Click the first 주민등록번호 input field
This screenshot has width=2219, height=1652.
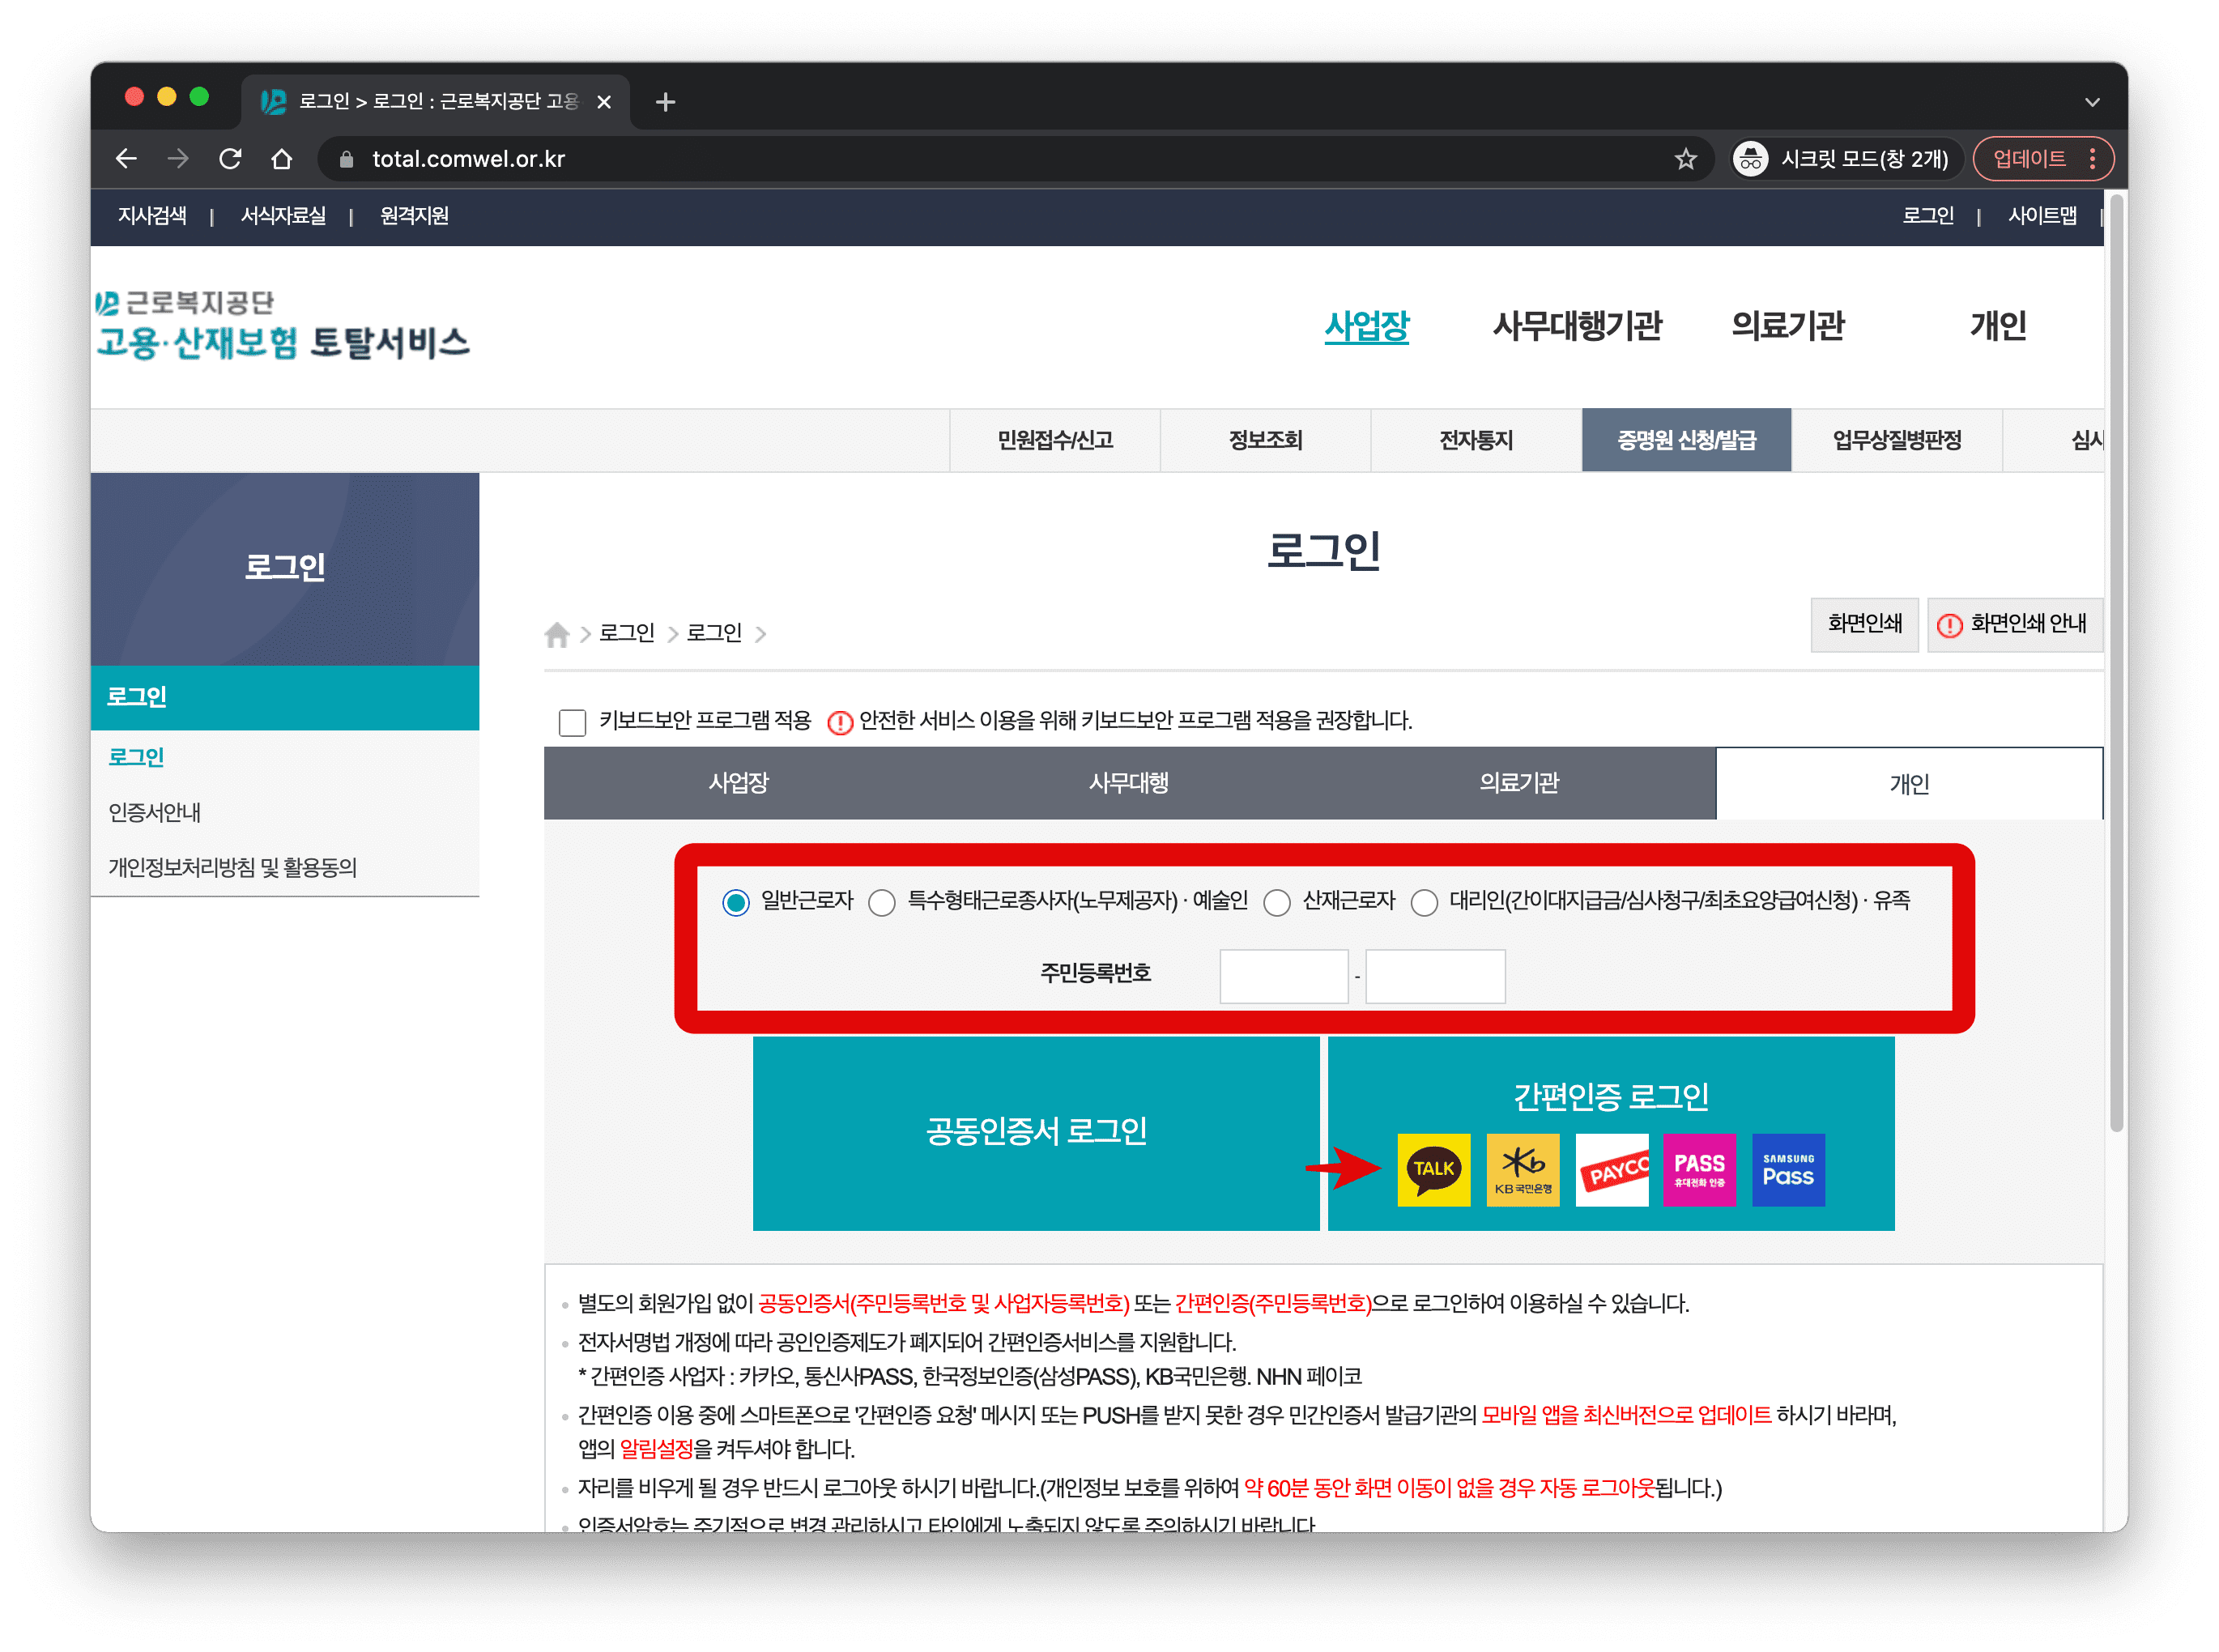[x=1283, y=976]
